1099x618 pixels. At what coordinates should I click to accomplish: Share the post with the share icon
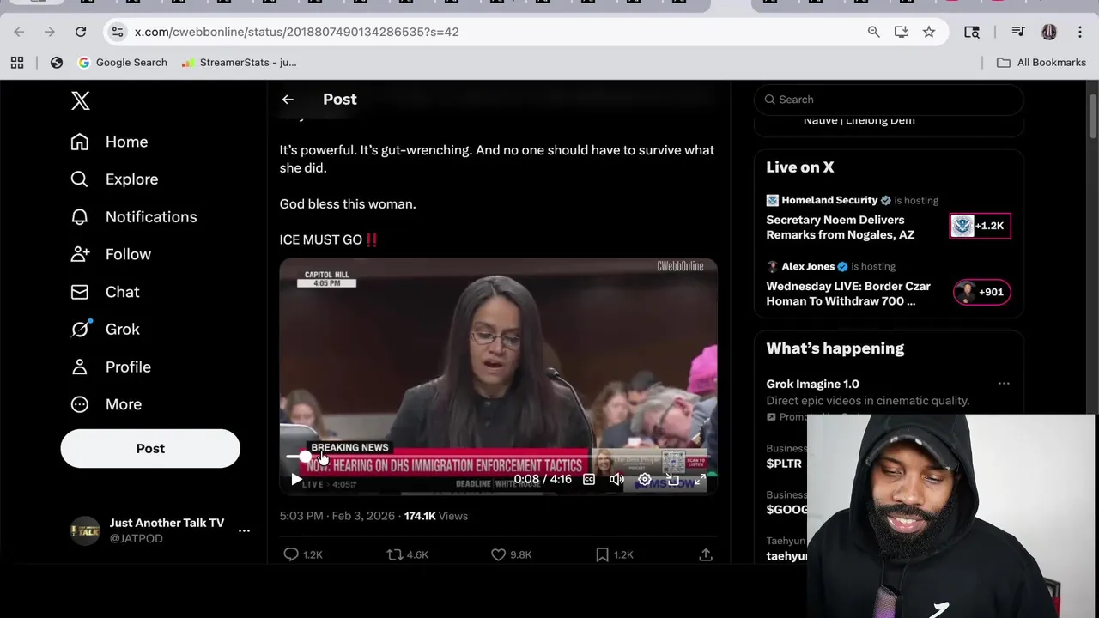coord(706,554)
